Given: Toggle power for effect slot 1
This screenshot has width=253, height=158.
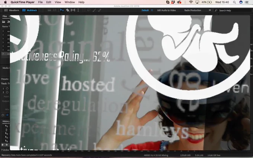Looking at the screenshot, I should point(7,88).
